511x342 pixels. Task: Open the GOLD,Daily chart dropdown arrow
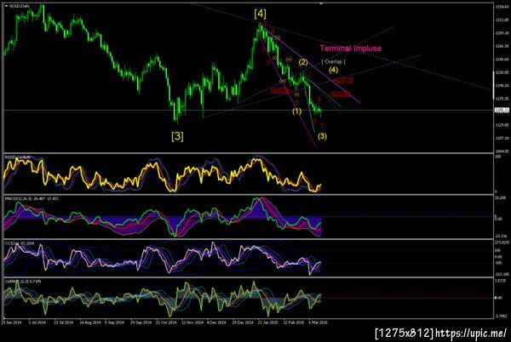point(6,6)
